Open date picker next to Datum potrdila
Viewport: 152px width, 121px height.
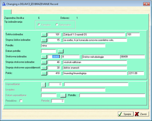point(61,51)
